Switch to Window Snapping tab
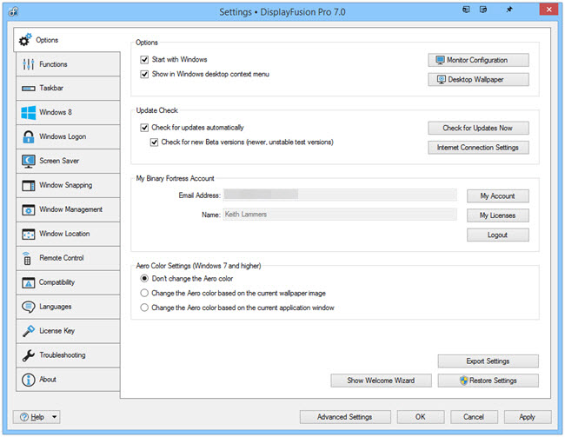Viewport: 565px width, 437px height. pos(68,186)
